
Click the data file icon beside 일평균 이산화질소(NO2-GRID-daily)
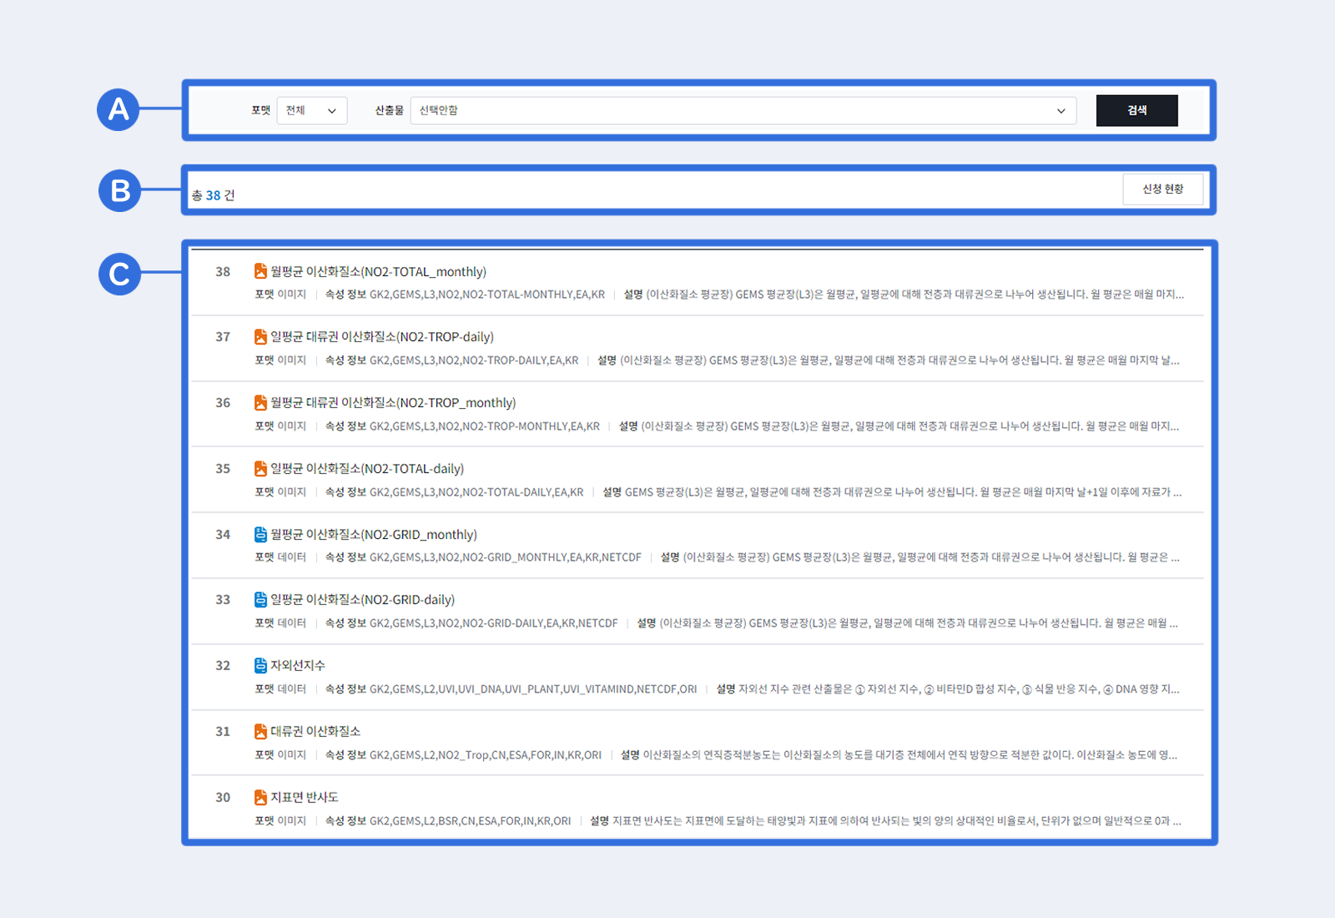click(260, 600)
